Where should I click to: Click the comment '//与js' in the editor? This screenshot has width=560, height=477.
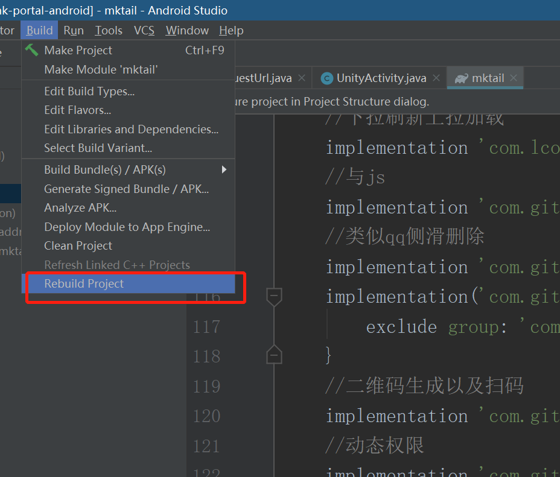[x=355, y=177]
